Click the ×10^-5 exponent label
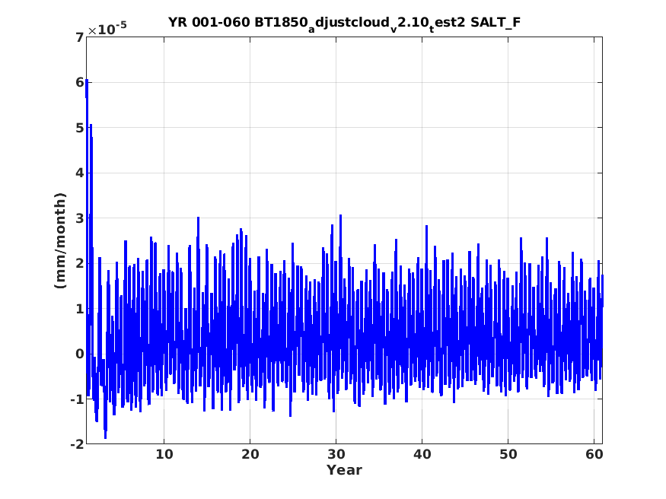The width and height of the screenshot is (666, 499). point(107,29)
